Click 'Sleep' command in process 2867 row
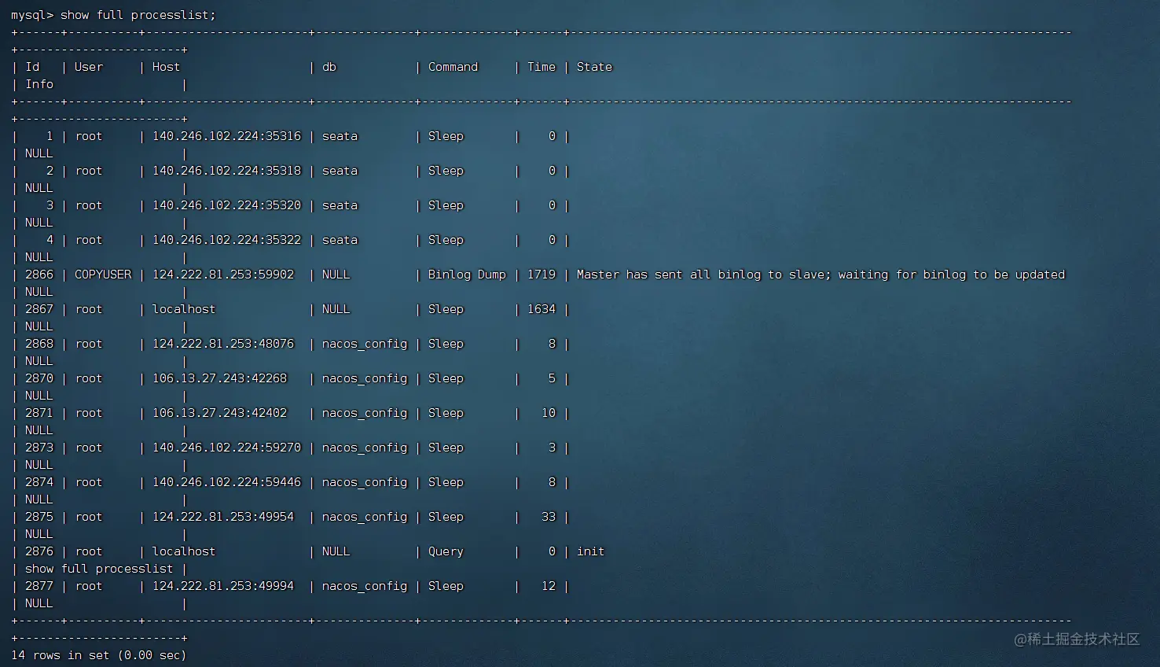This screenshot has width=1160, height=667. (446, 309)
